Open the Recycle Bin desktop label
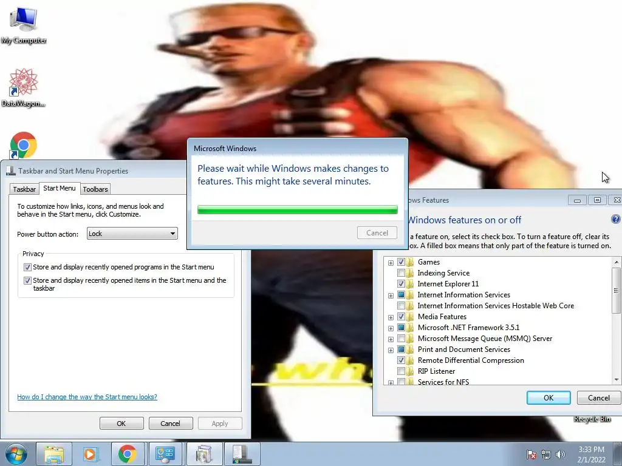The image size is (622, 466). click(x=592, y=419)
